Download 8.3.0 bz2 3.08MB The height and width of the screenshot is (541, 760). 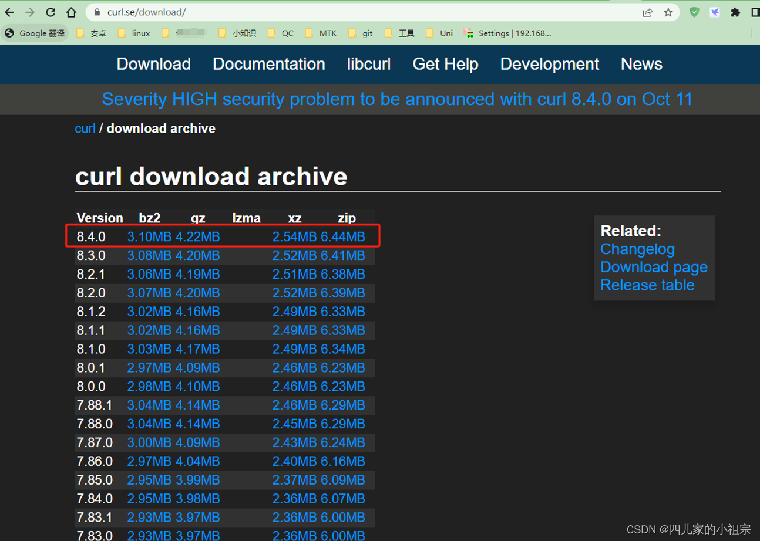149,256
